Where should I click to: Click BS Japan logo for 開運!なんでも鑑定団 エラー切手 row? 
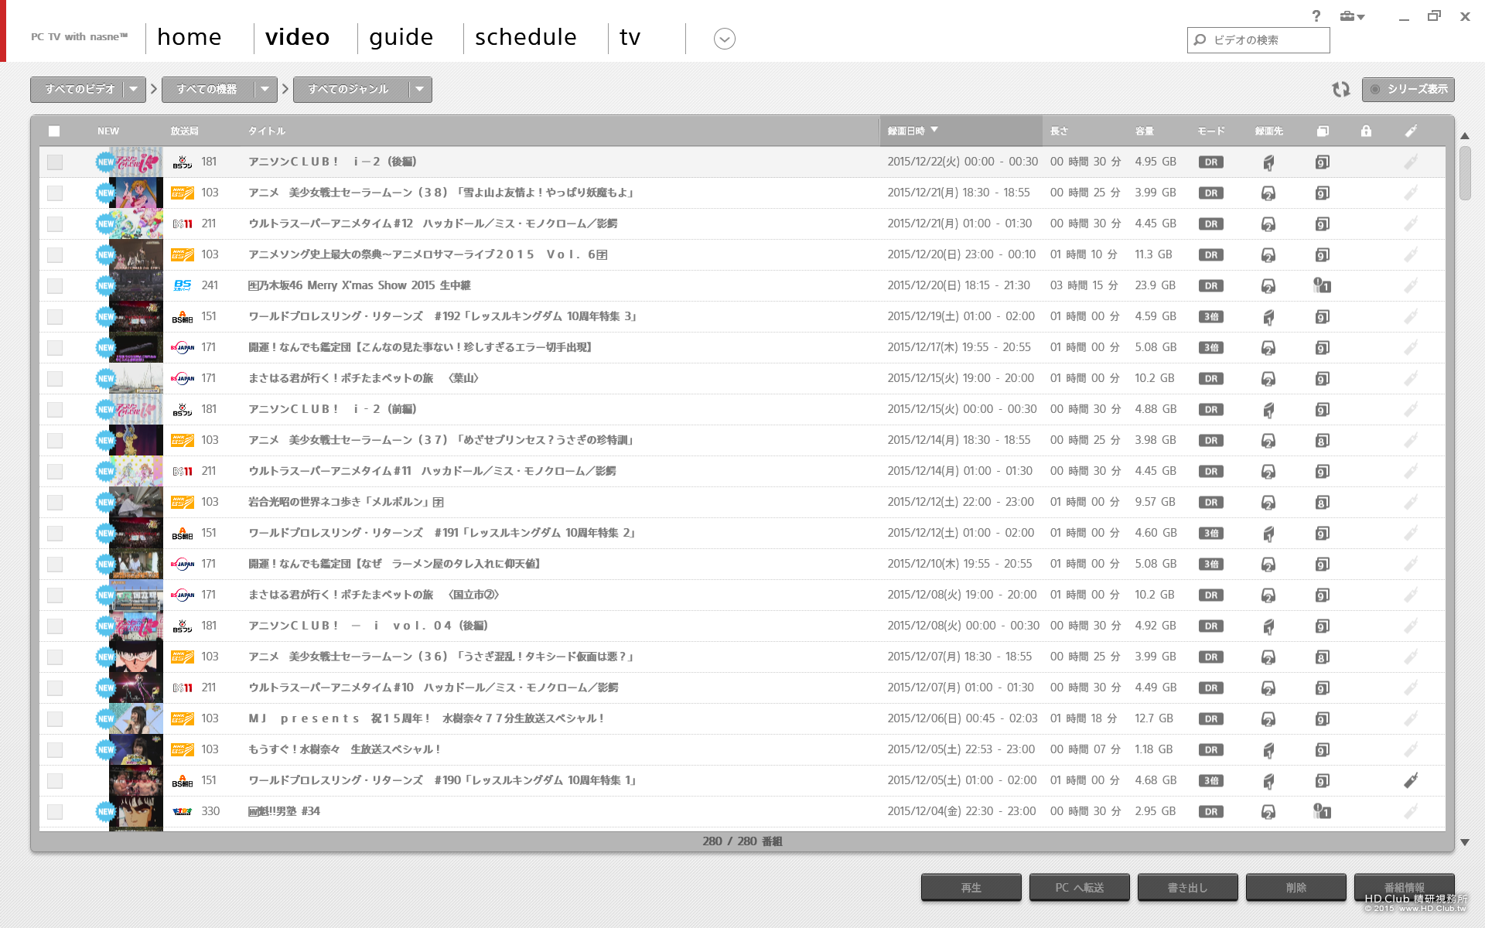183,347
